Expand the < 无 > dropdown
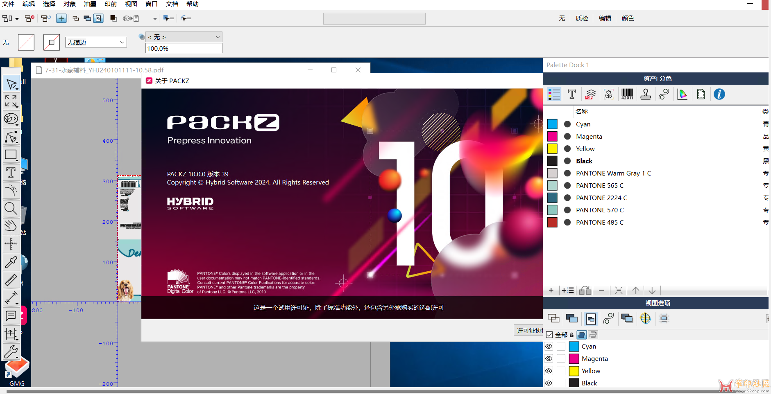This screenshot has width=771, height=394. (184, 37)
